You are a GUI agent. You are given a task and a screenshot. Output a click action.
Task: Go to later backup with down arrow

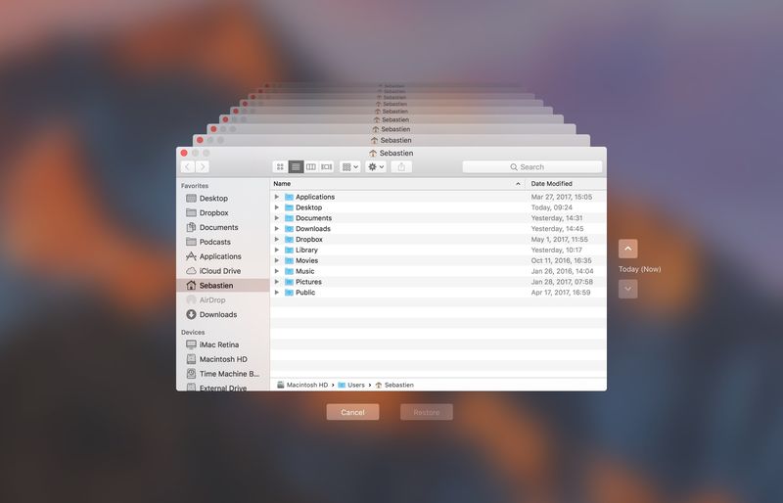[x=627, y=289]
